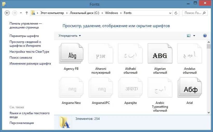
Task: Click the Fonts folder icon in address bar
Action: click(33, 13)
